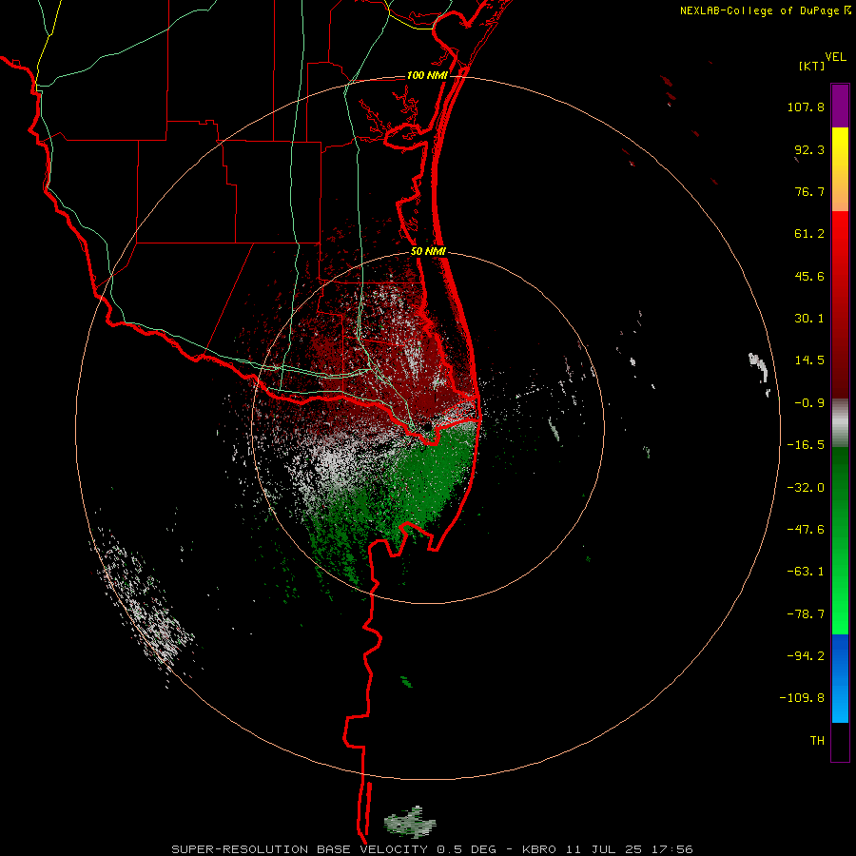Click the [KT] units label
856x856 pixels.
click(812, 66)
